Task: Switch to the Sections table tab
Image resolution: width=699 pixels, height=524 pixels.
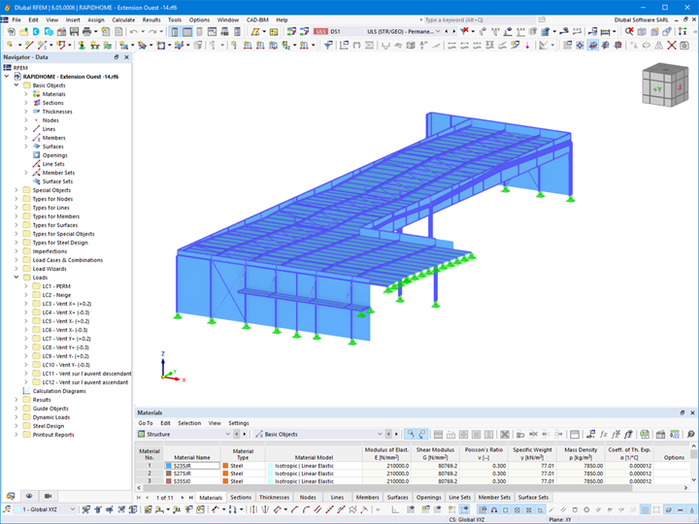Action: coord(241,497)
